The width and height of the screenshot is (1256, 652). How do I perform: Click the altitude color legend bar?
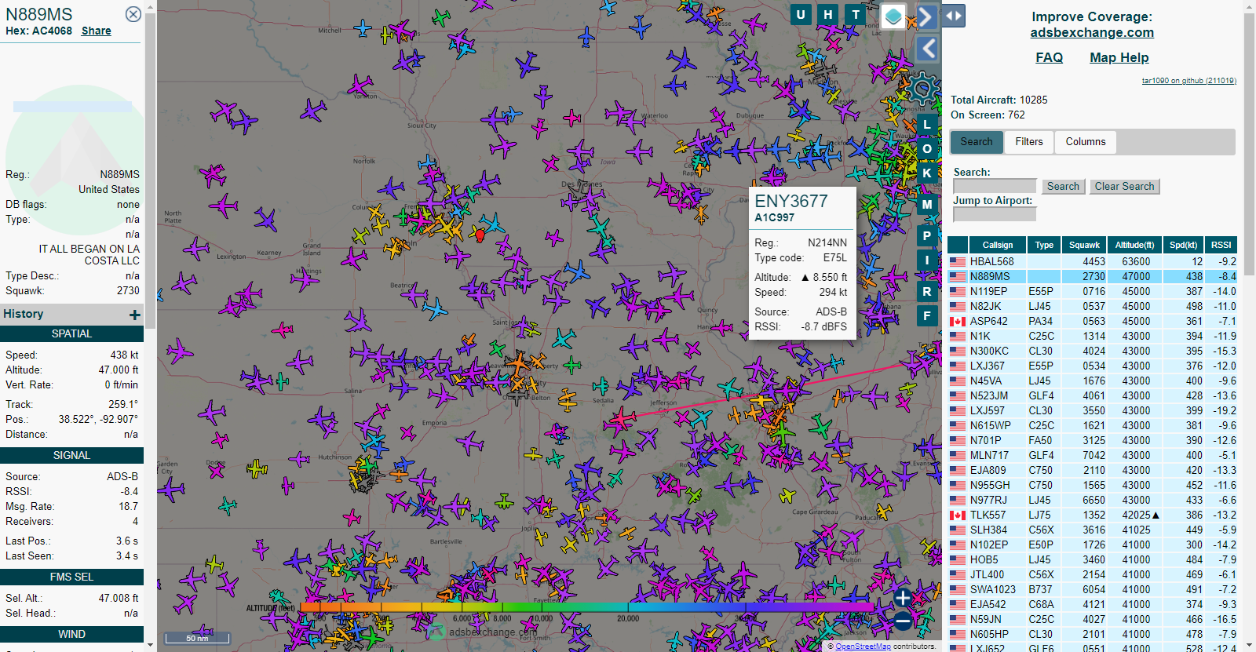[x=586, y=606]
